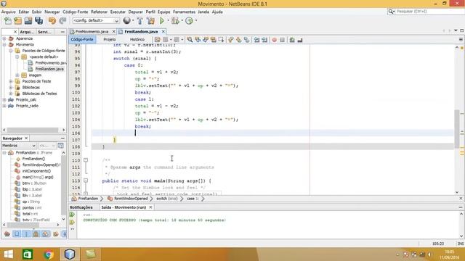Click the globe browser icon in toolbar
Screen dimensions: 465x261
pos(126,20)
